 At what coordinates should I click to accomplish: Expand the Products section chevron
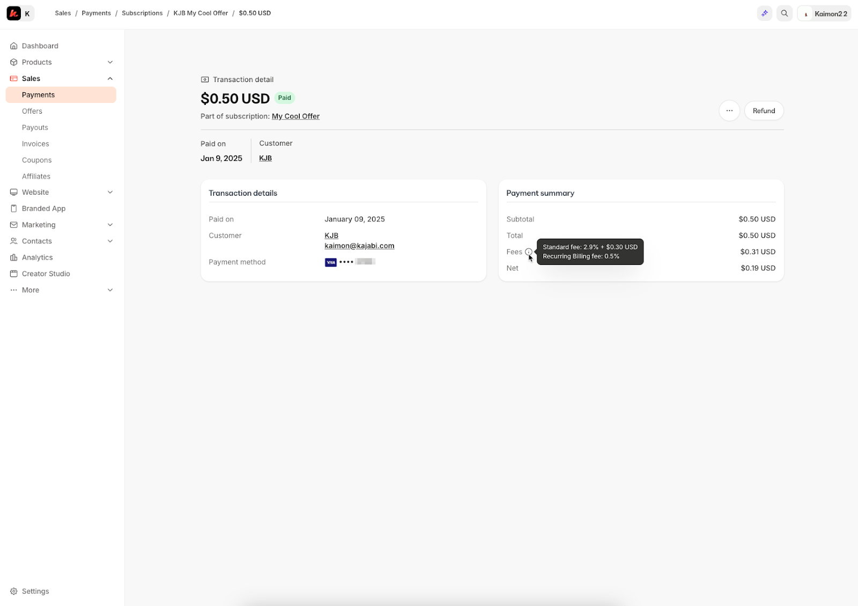pos(110,62)
